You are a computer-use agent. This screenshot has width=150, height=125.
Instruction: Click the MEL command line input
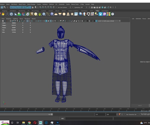coord(89,118)
